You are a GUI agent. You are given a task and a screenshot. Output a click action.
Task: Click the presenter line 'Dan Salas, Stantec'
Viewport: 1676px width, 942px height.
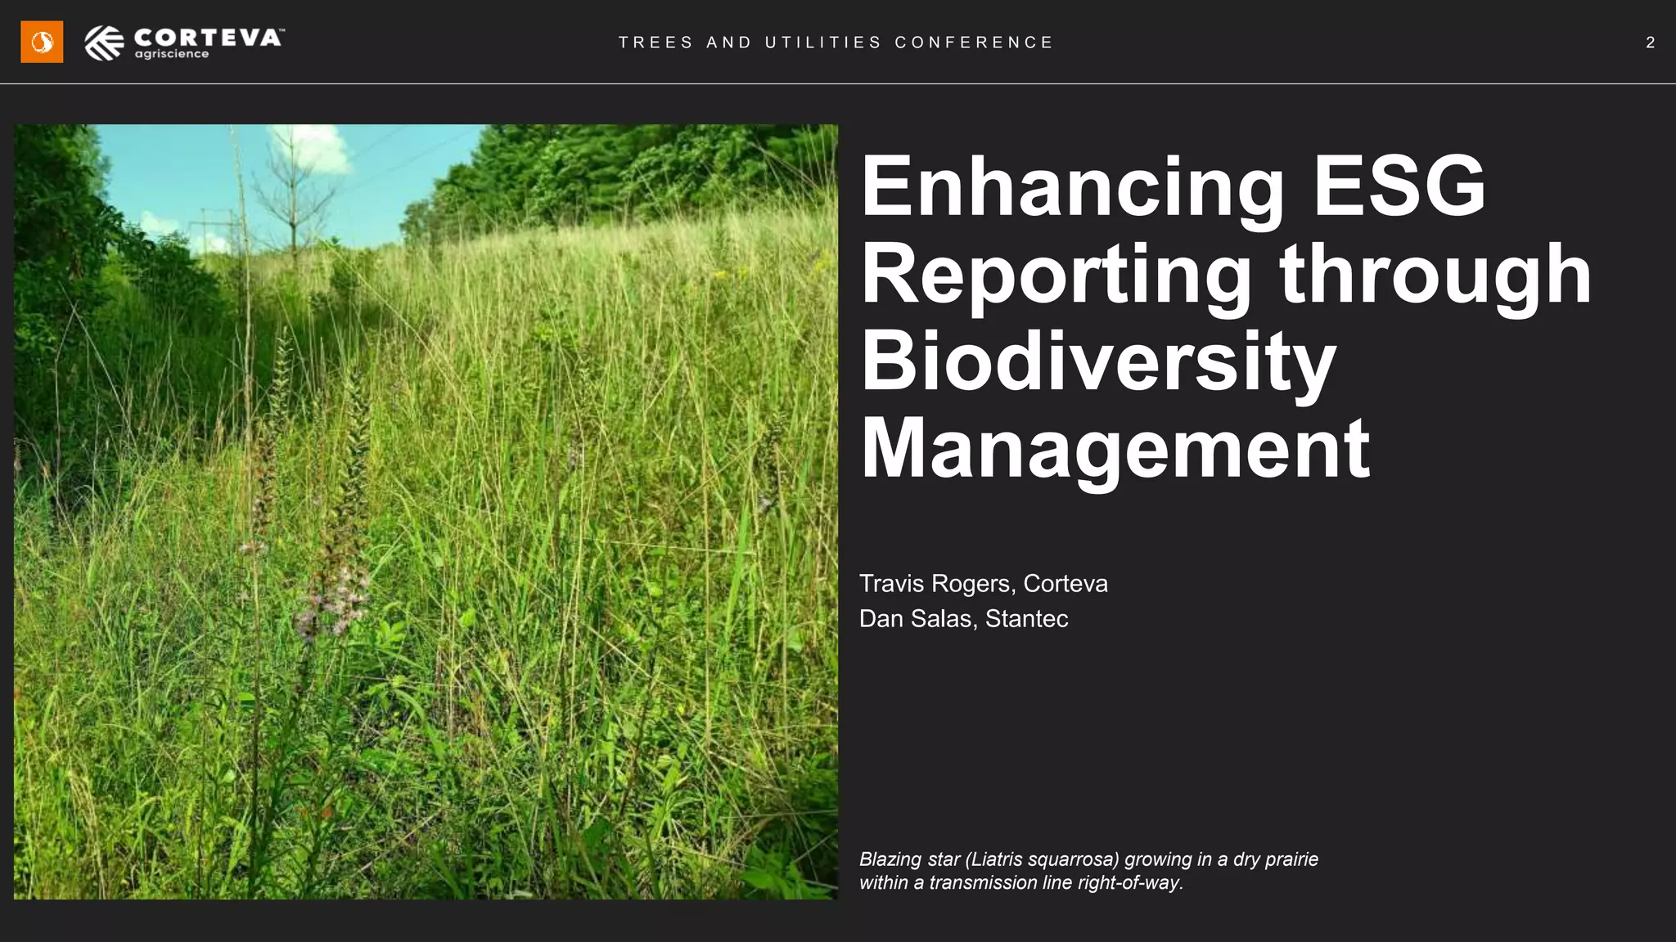(963, 619)
